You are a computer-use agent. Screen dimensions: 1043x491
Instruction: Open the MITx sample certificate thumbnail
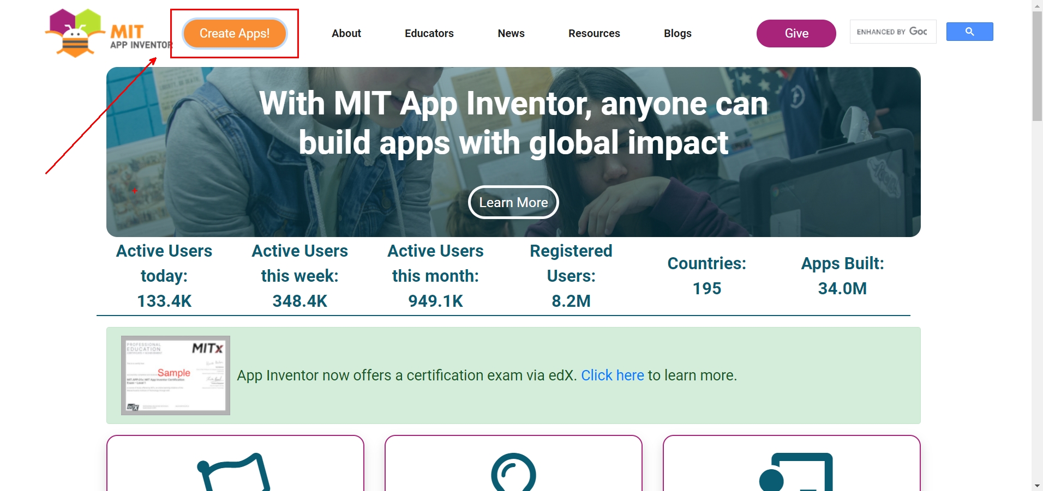[176, 375]
